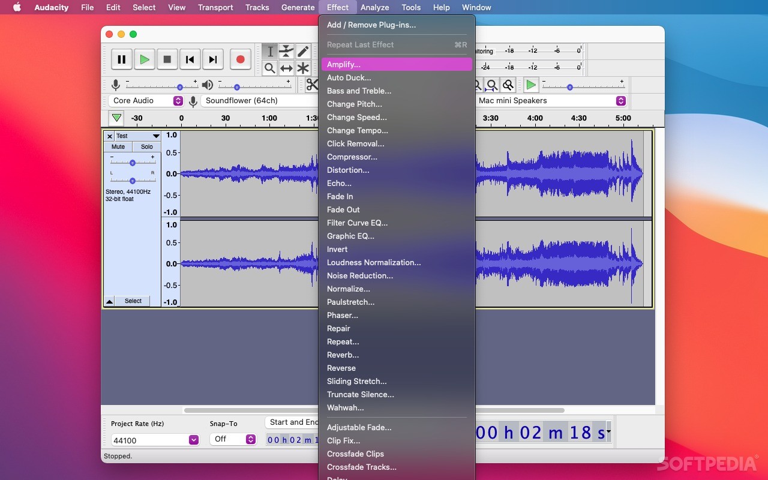
Task: Solo the Test track
Action: [147, 147]
